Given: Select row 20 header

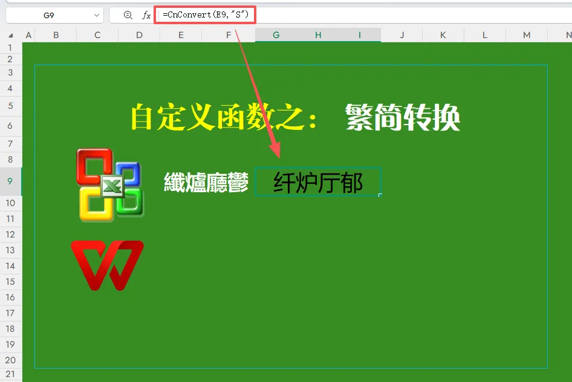Looking at the screenshot, I should 10,360.
